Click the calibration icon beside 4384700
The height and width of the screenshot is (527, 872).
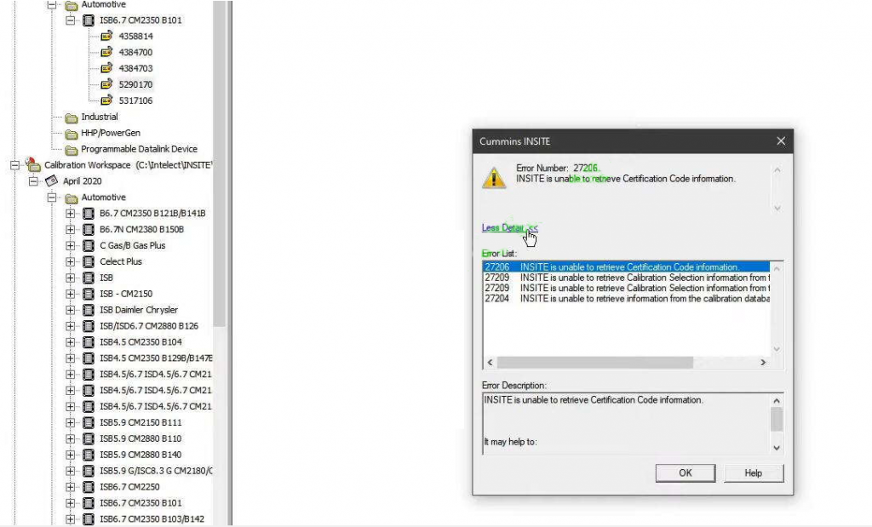[x=106, y=52]
